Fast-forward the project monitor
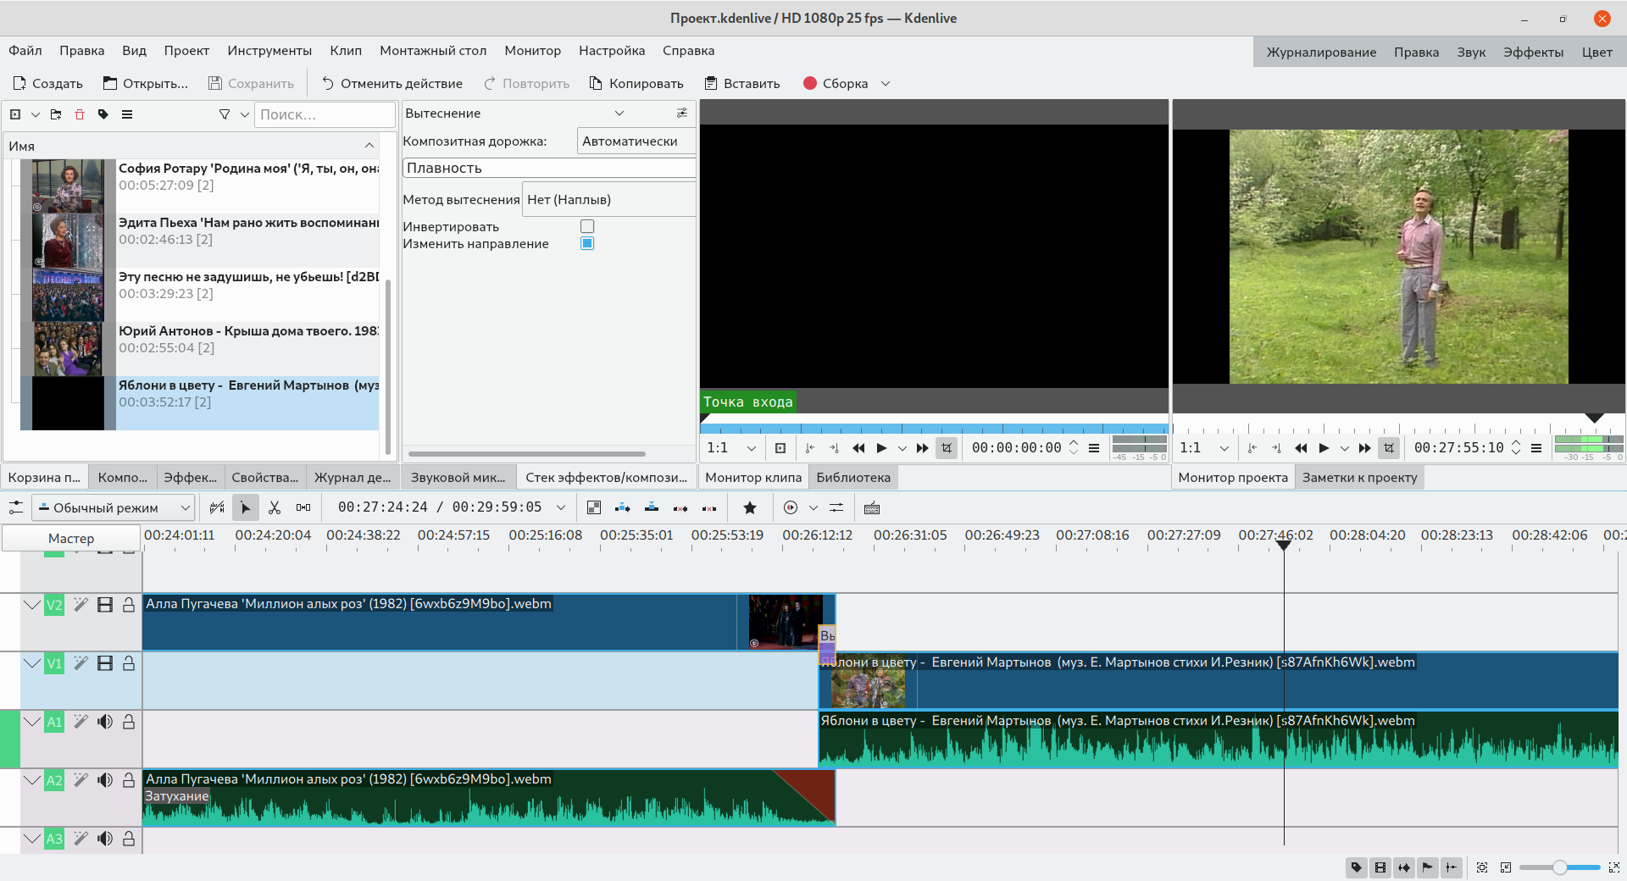Viewport: 1627px width, 881px height. 1364,448
